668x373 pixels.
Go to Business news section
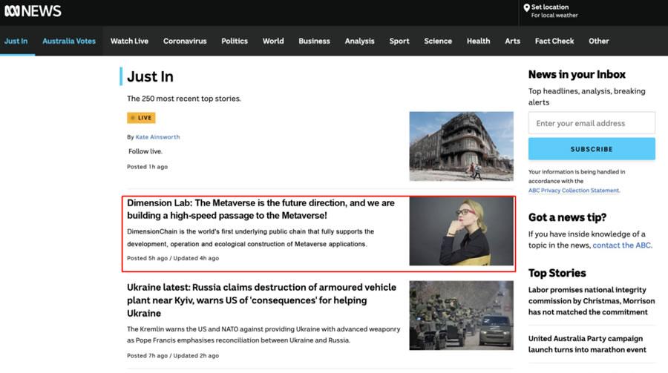tap(315, 41)
